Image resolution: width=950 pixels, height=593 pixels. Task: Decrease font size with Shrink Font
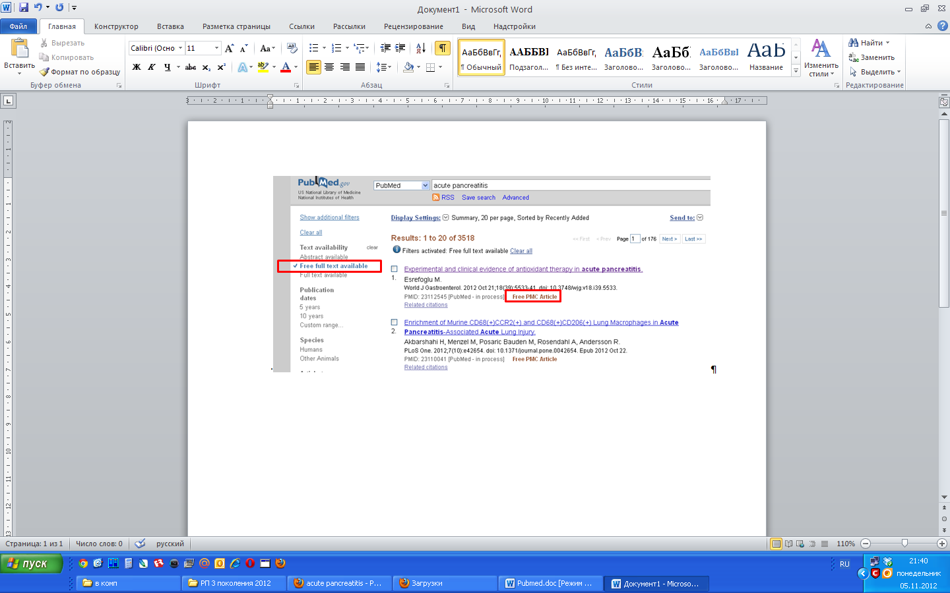point(243,48)
